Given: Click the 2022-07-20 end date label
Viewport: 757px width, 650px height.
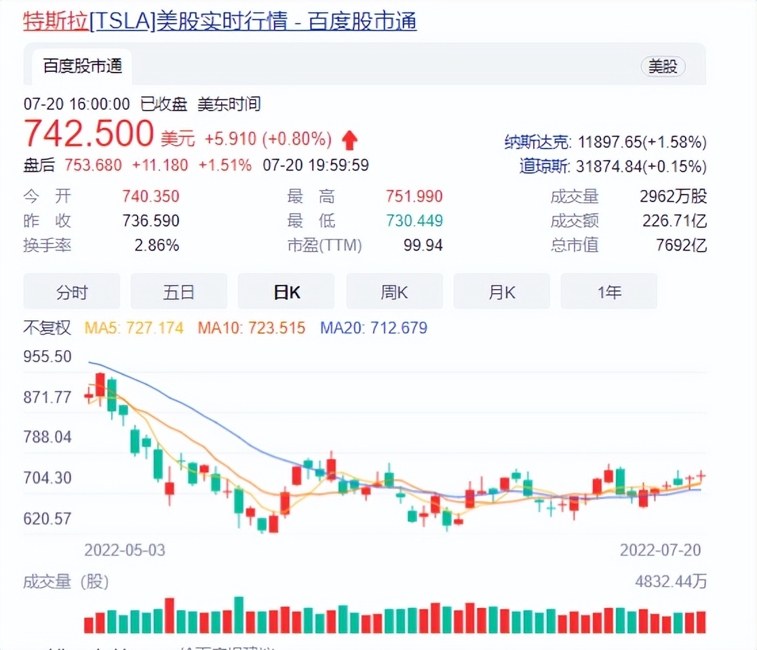Looking at the screenshot, I should pos(660,550).
